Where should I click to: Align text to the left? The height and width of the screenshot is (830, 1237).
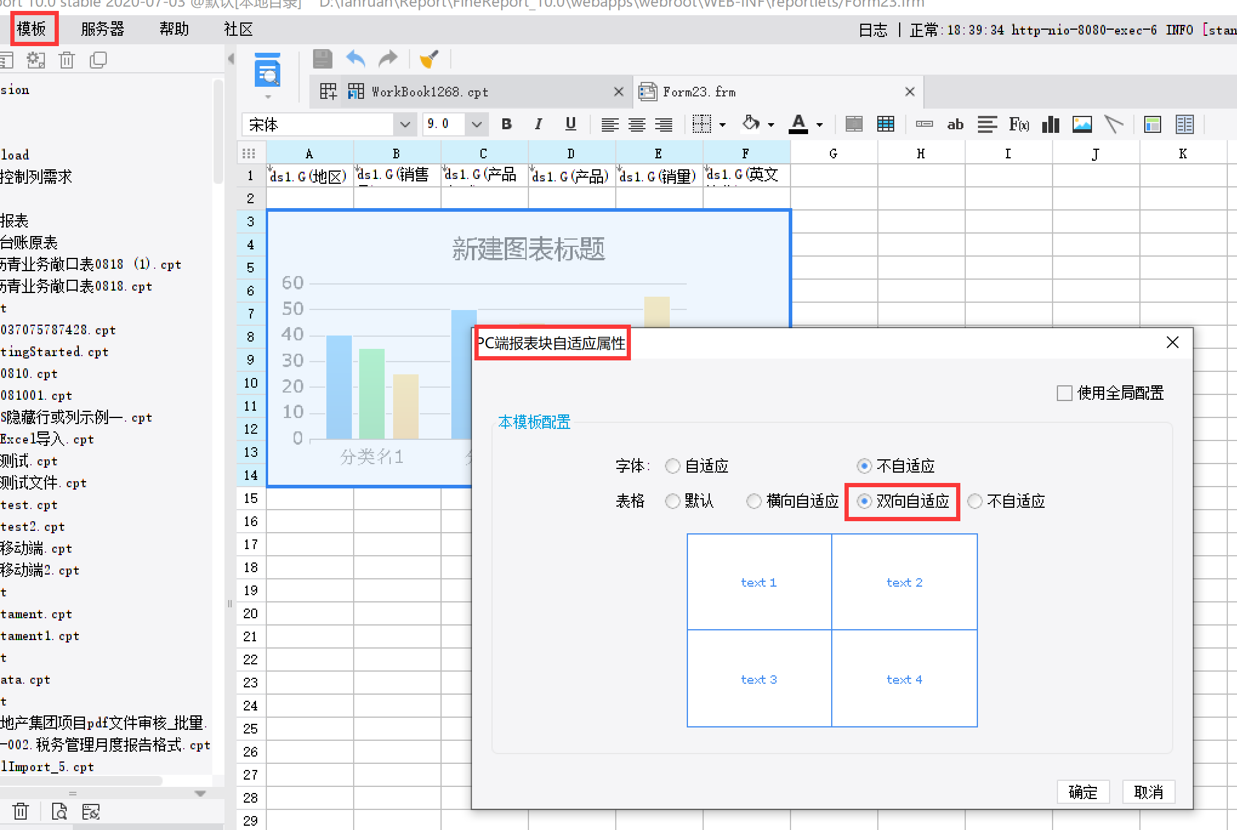[610, 125]
